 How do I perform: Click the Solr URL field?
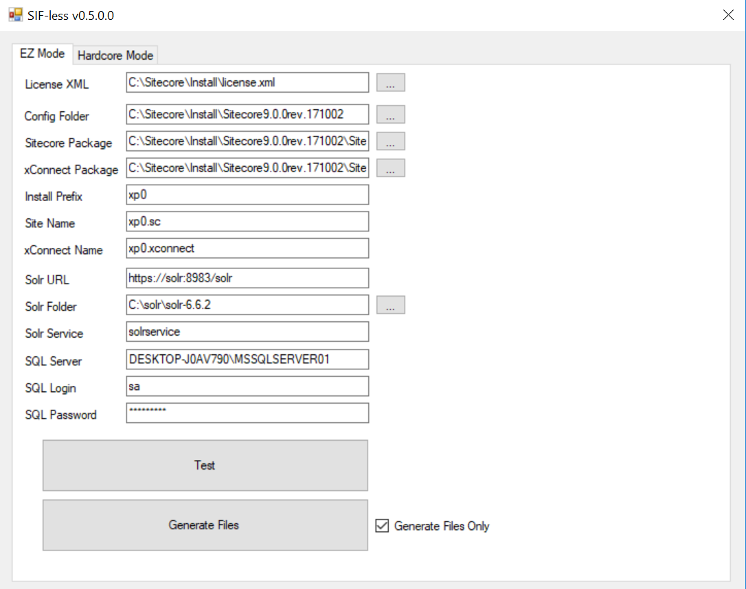tap(247, 278)
